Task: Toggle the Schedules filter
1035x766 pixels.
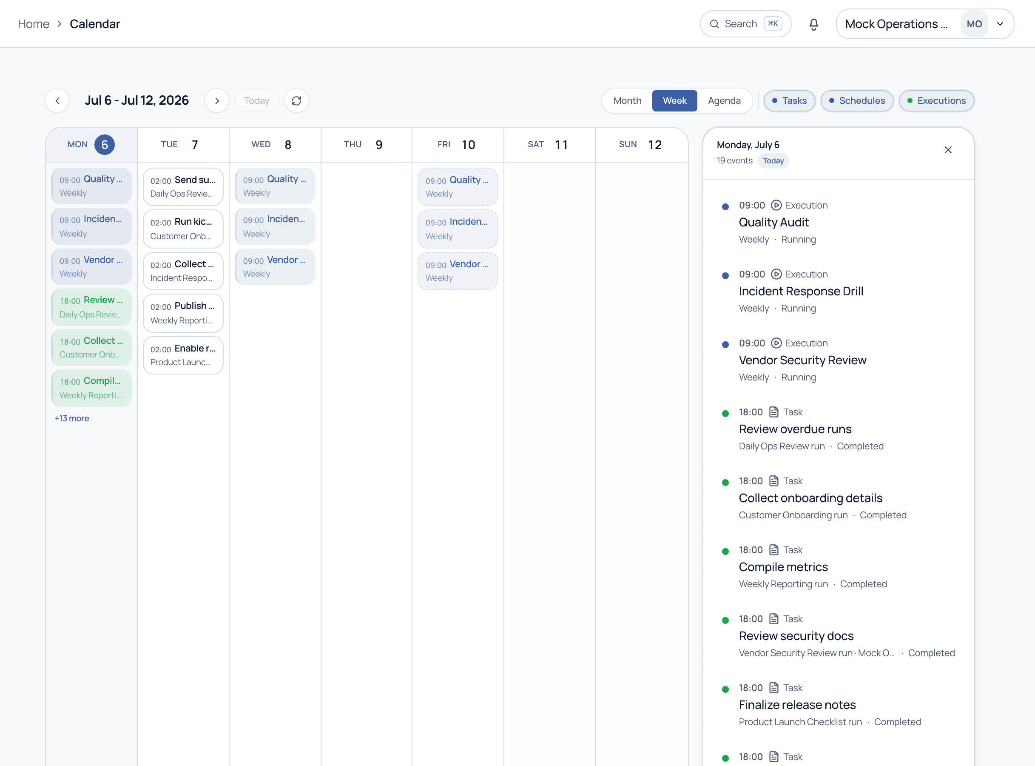Action: [857, 100]
